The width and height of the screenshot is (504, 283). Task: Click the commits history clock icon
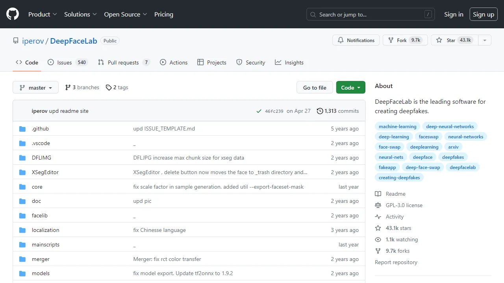[x=320, y=111]
